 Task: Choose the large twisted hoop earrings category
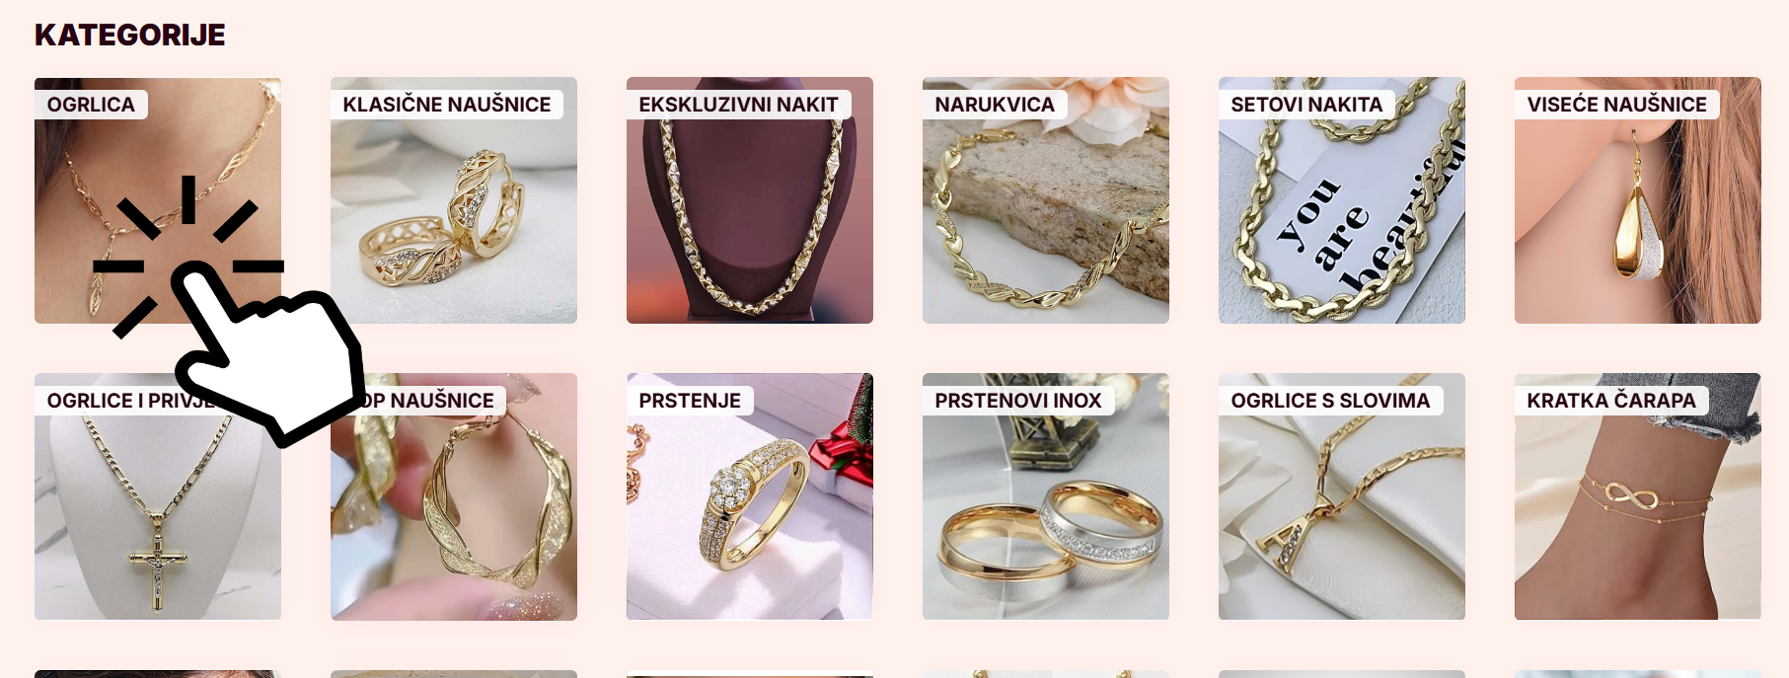coord(454,496)
